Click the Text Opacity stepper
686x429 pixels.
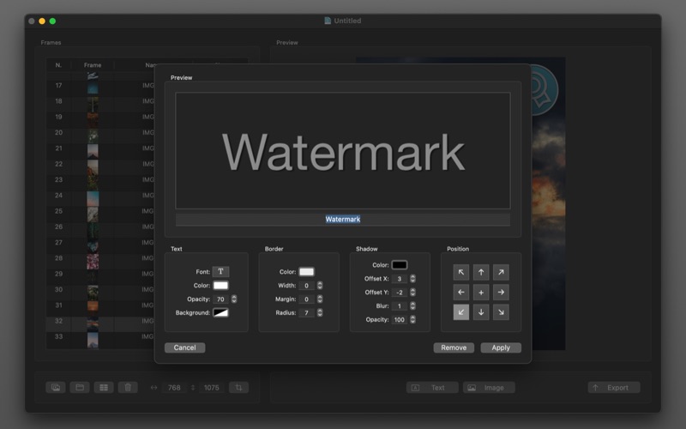234,299
